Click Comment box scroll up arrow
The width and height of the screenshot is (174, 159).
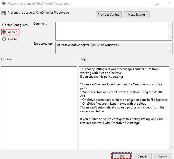[170, 25]
